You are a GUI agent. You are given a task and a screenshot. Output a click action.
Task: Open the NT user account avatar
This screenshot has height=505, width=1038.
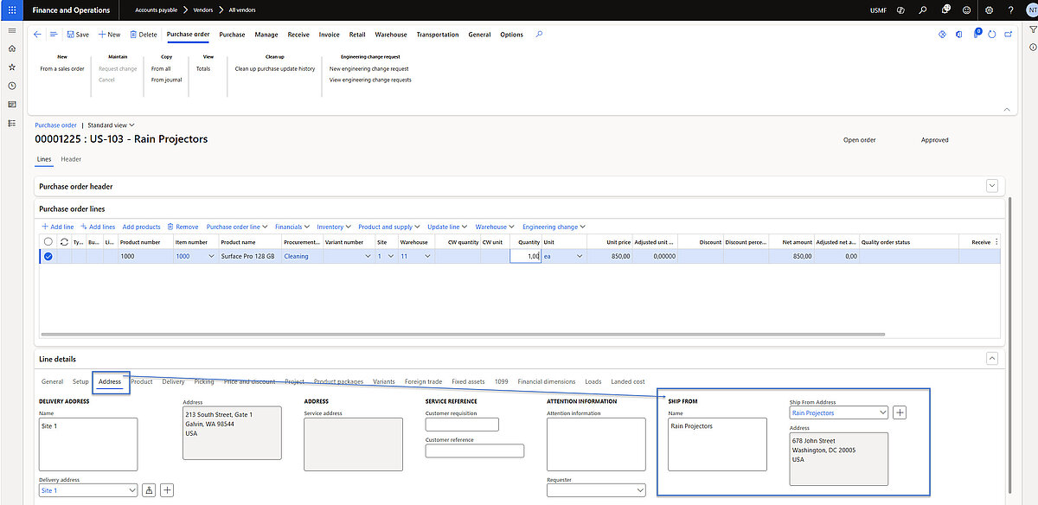(x=1031, y=10)
